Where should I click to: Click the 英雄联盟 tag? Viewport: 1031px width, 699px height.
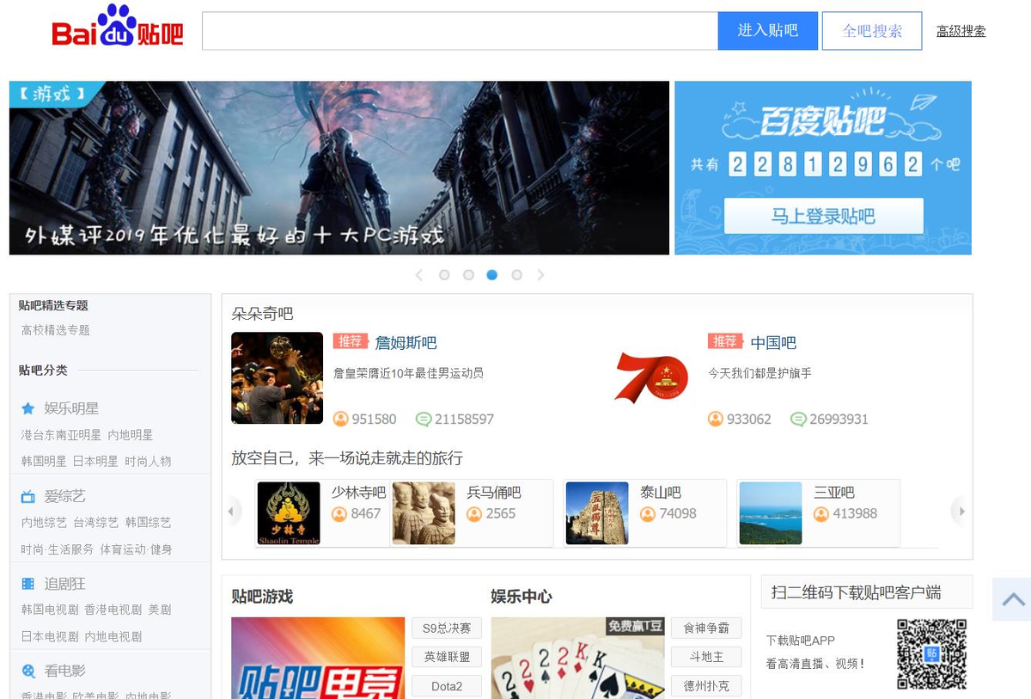point(447,657)
